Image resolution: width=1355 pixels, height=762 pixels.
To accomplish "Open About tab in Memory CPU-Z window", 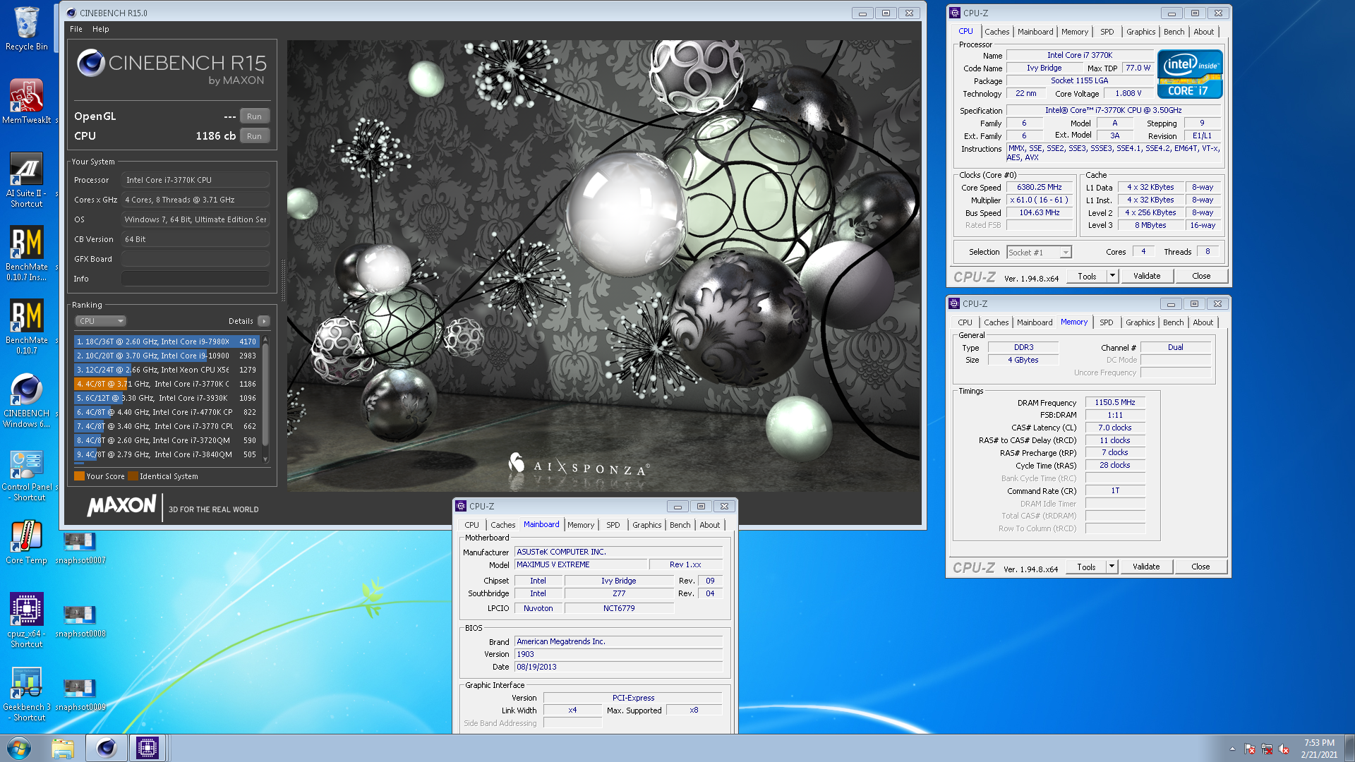I will [1203, 322].
